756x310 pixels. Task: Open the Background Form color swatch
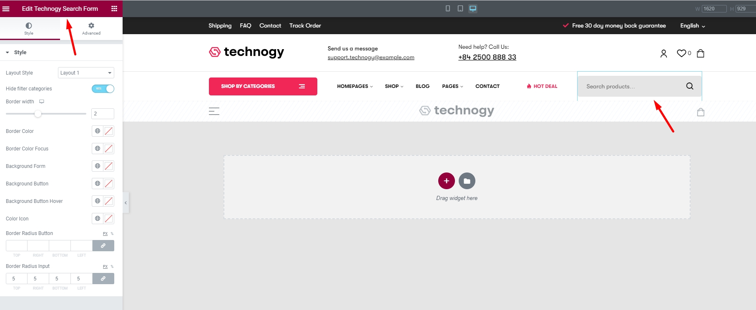click(x=109, y=166)
